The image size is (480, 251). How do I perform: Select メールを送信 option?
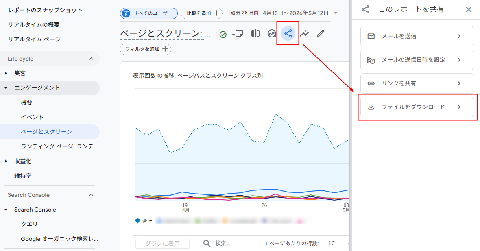pos(417,36)
